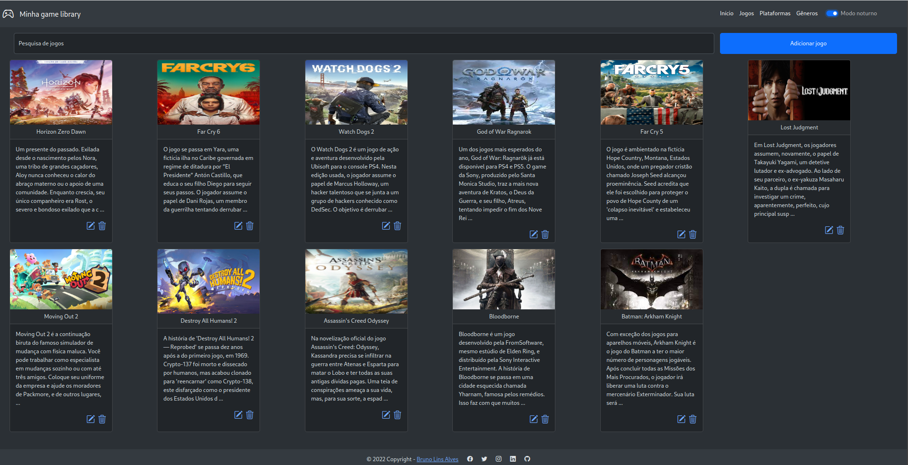Delete Destroy All Humans! 2 game
Screen dimensions: 908x465
250,415
